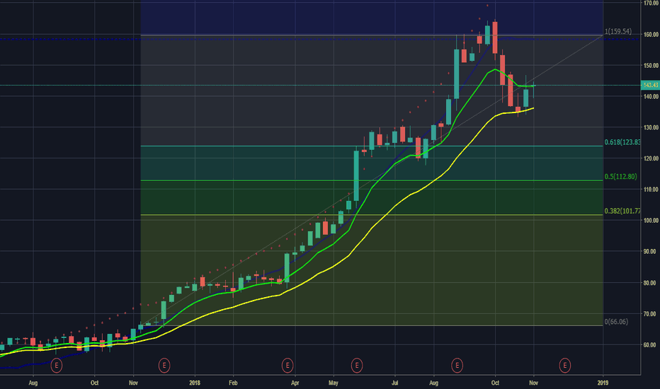The width and height of the screenshot is (660, 389).
Task: Click the 100.00 price axis label
Action: 651,221
